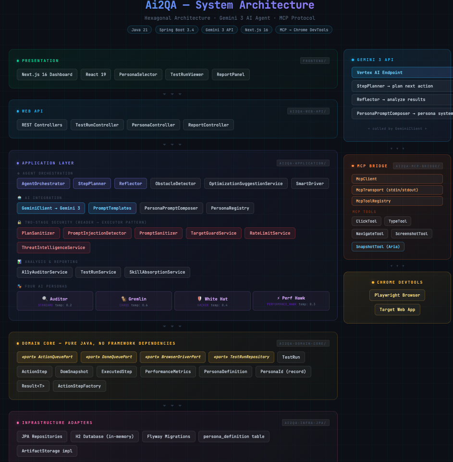Select the GeminiClient → Gemini 3 chip
This screenshot has height=462, width=453.
[x=51, y=208]
